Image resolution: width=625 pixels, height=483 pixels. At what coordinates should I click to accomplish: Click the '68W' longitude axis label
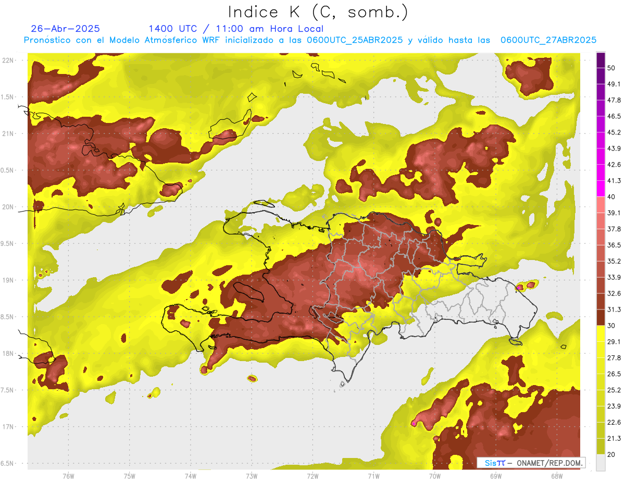click(x=556, y=476)
